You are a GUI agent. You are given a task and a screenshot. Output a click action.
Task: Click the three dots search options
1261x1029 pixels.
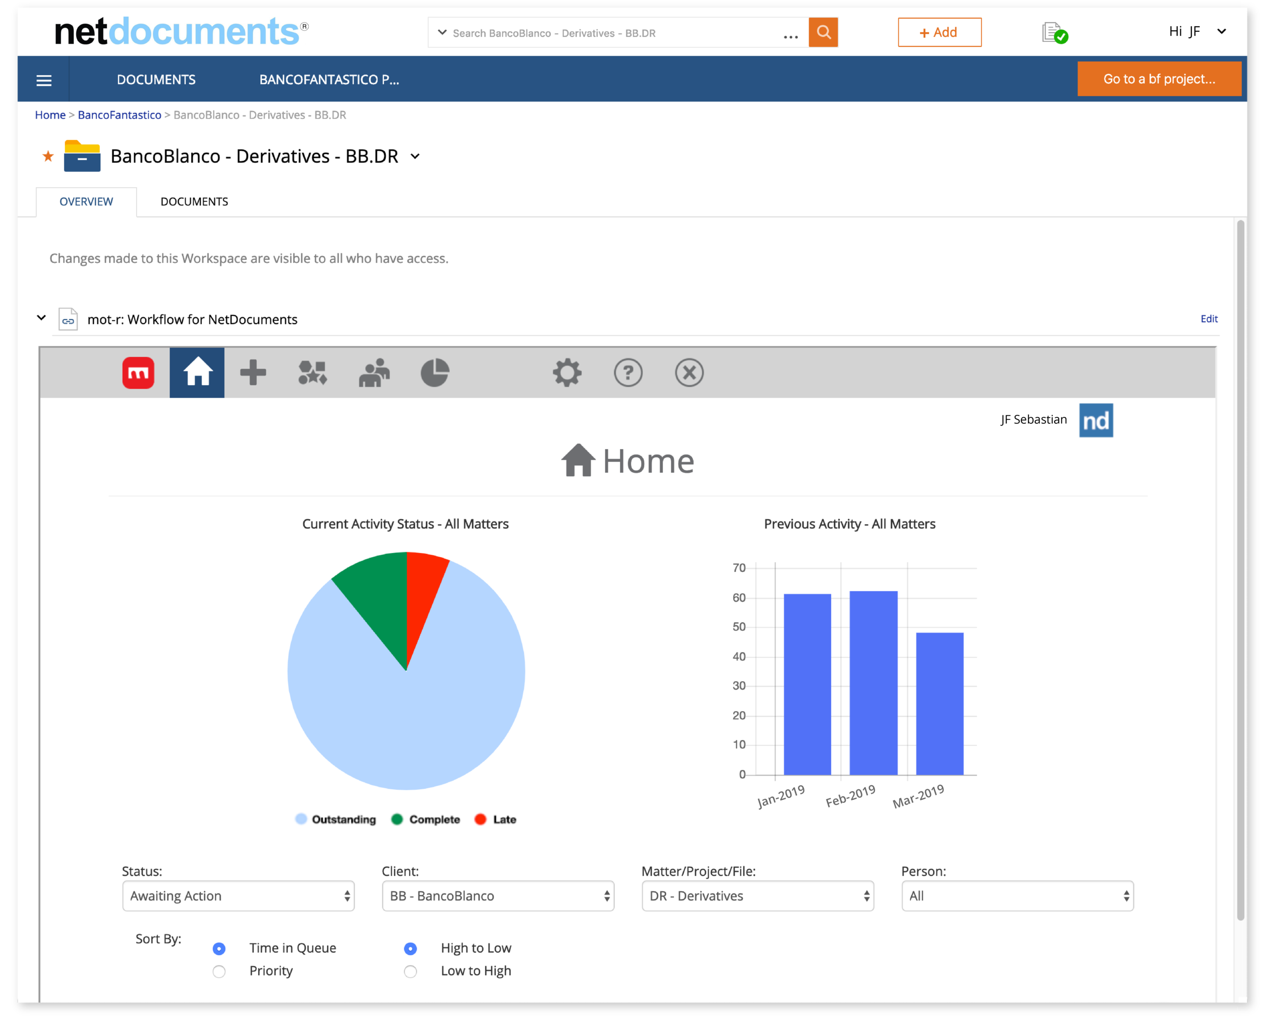pyautogui.click(x=790, y=37)
